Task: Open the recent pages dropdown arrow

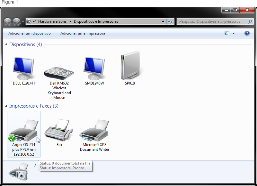Action: click(x=23, y=21)
